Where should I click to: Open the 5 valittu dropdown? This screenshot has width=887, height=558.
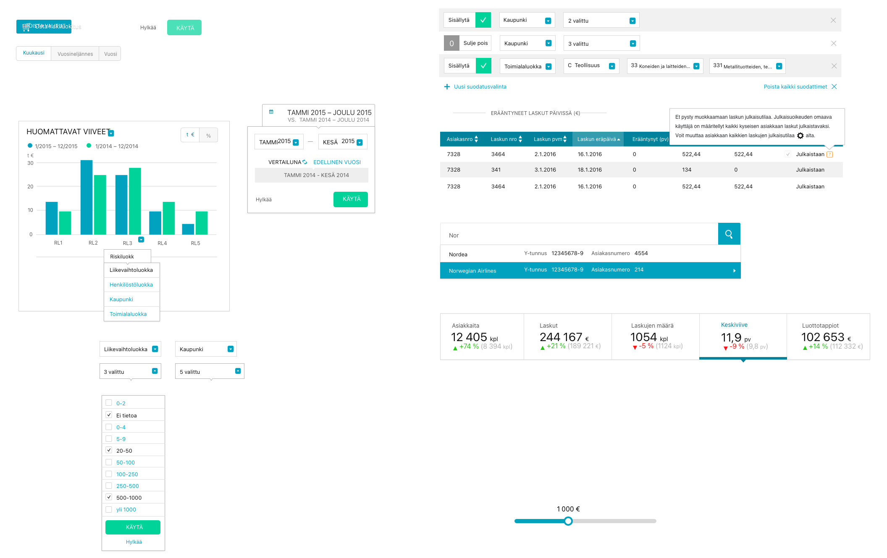click(x=210, y=371)
